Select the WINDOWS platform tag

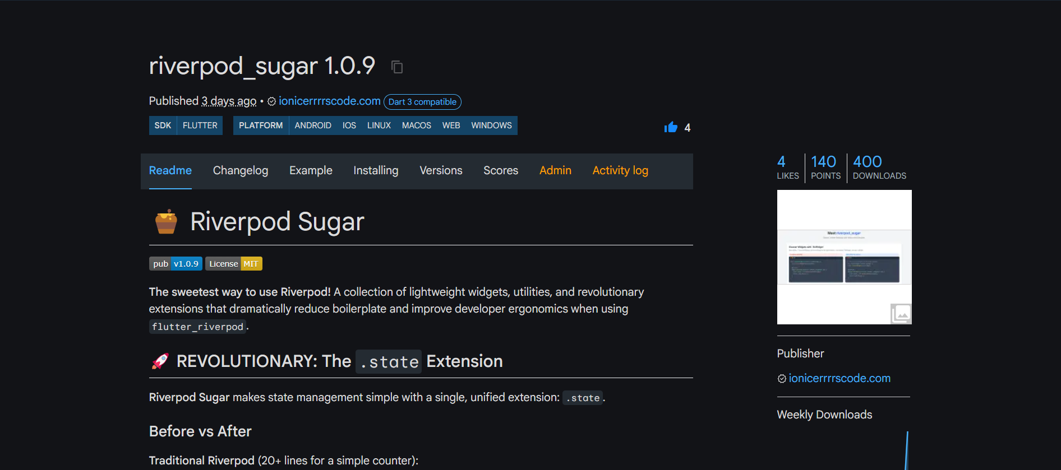point(491,125)
